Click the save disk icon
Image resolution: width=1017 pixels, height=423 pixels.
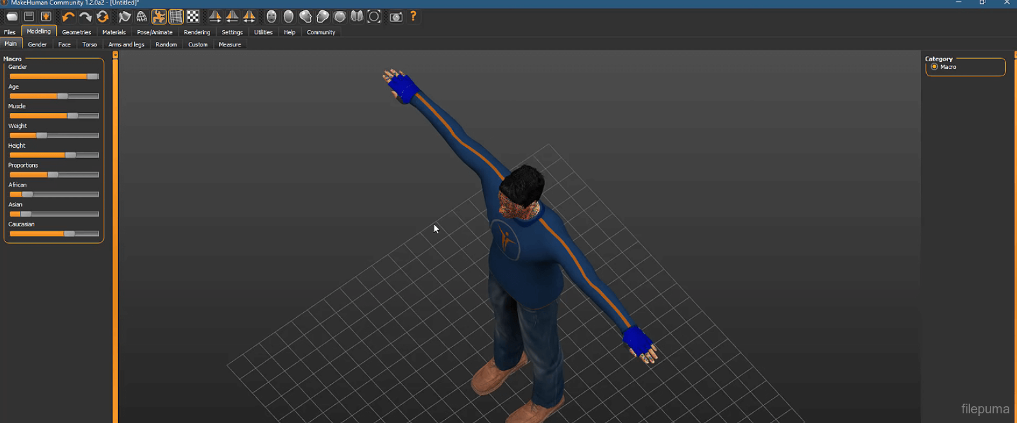pyautogui.click(x=29, y=17)
